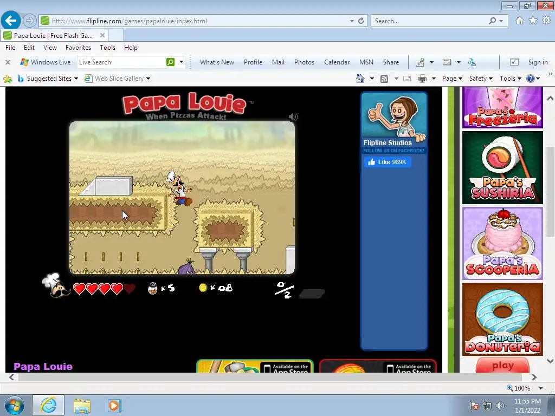This screenshot has height=416, width=555.
Task: Expand the command bar Tools dropdown
Action: tap(511, 79)
